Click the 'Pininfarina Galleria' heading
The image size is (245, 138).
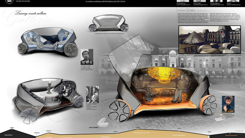click(x=186, y=10)
